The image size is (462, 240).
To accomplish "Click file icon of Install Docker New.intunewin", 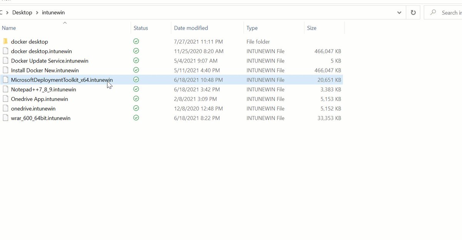I will [5, 70].
